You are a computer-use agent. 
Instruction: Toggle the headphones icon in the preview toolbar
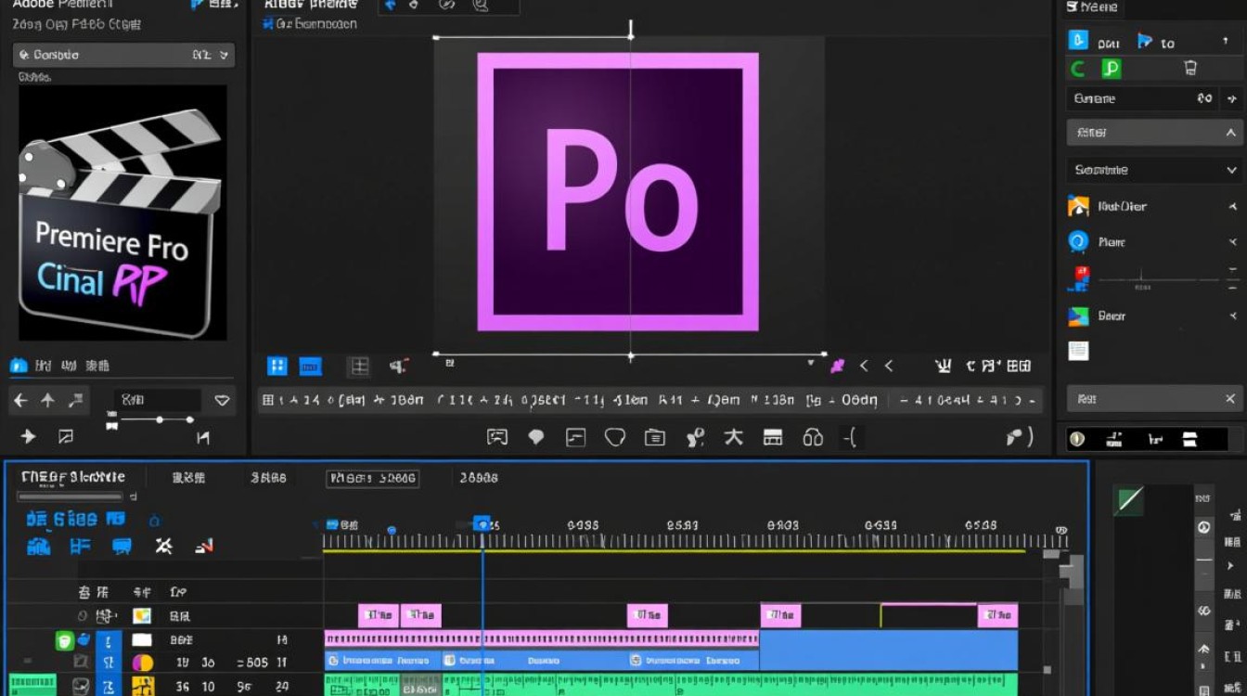pyautogui.click(x=813, y=437)
